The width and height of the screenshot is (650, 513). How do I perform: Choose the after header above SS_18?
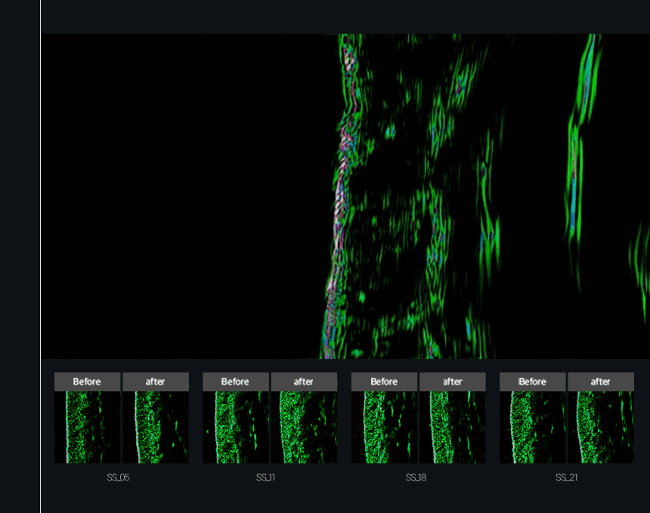[453, 382]
